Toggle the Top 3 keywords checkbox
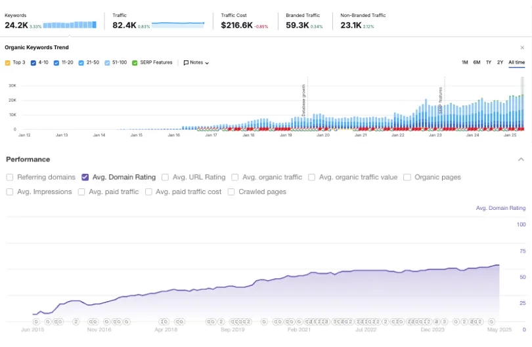532x347 pixels. click(x=7, y=63)
